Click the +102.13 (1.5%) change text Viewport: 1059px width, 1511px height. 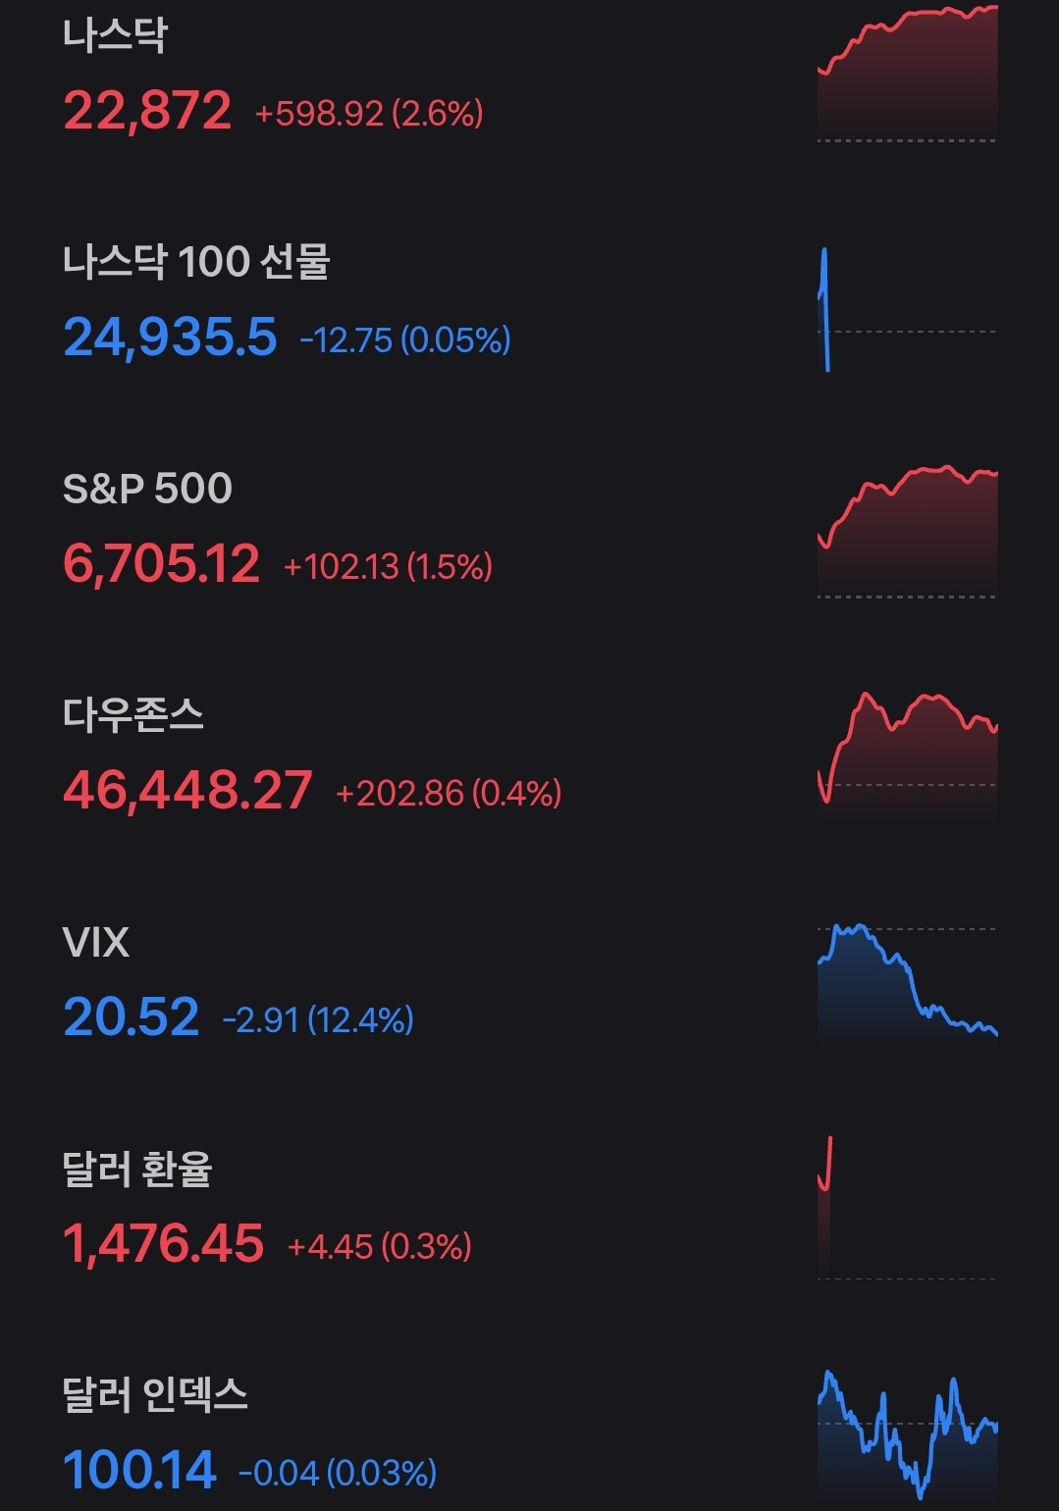[388, 566]
